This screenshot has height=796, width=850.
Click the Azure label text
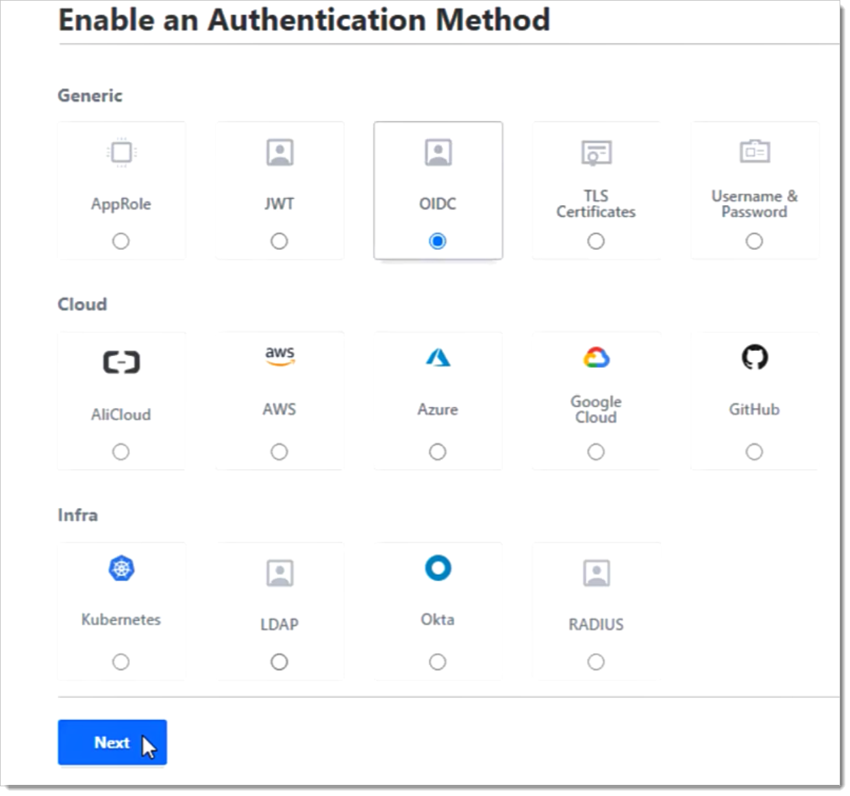[x=438, y=409]
